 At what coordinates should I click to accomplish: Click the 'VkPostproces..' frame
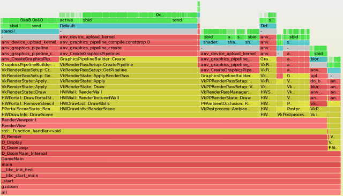[293, 115]
